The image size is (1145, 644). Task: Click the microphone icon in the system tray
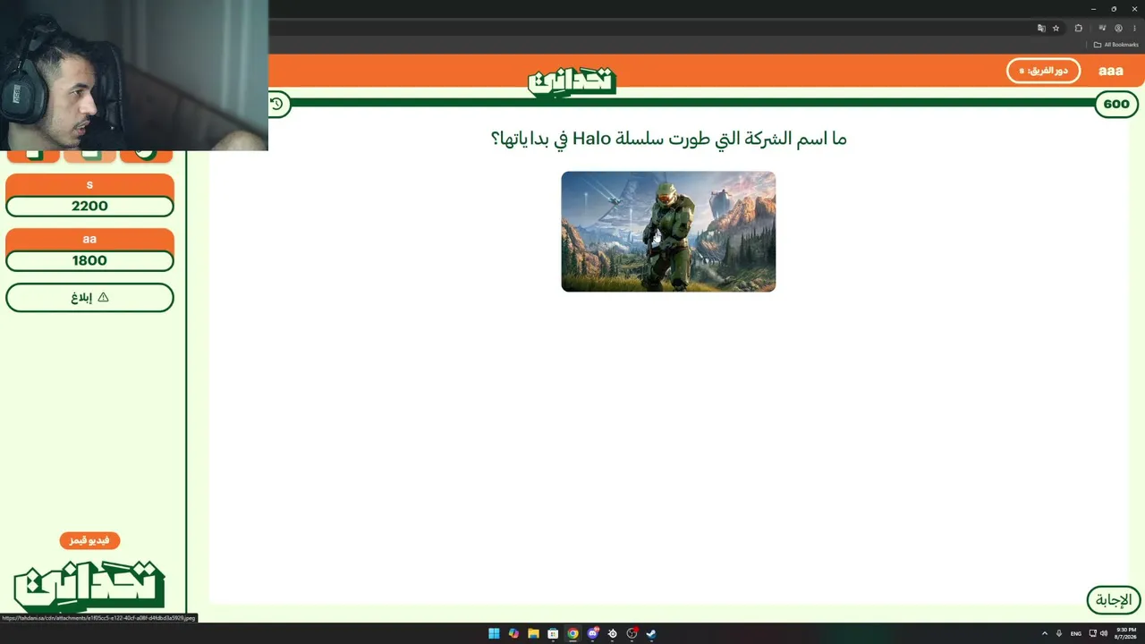pyautogui.click(x=1059, y=633)
